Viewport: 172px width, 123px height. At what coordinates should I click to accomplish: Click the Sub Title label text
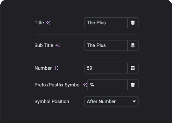44,45
